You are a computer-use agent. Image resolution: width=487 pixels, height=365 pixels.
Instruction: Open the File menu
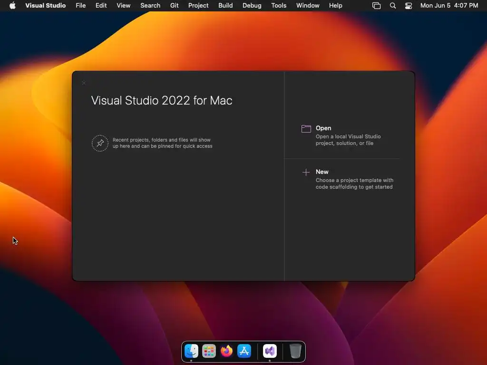coord(81,6)
